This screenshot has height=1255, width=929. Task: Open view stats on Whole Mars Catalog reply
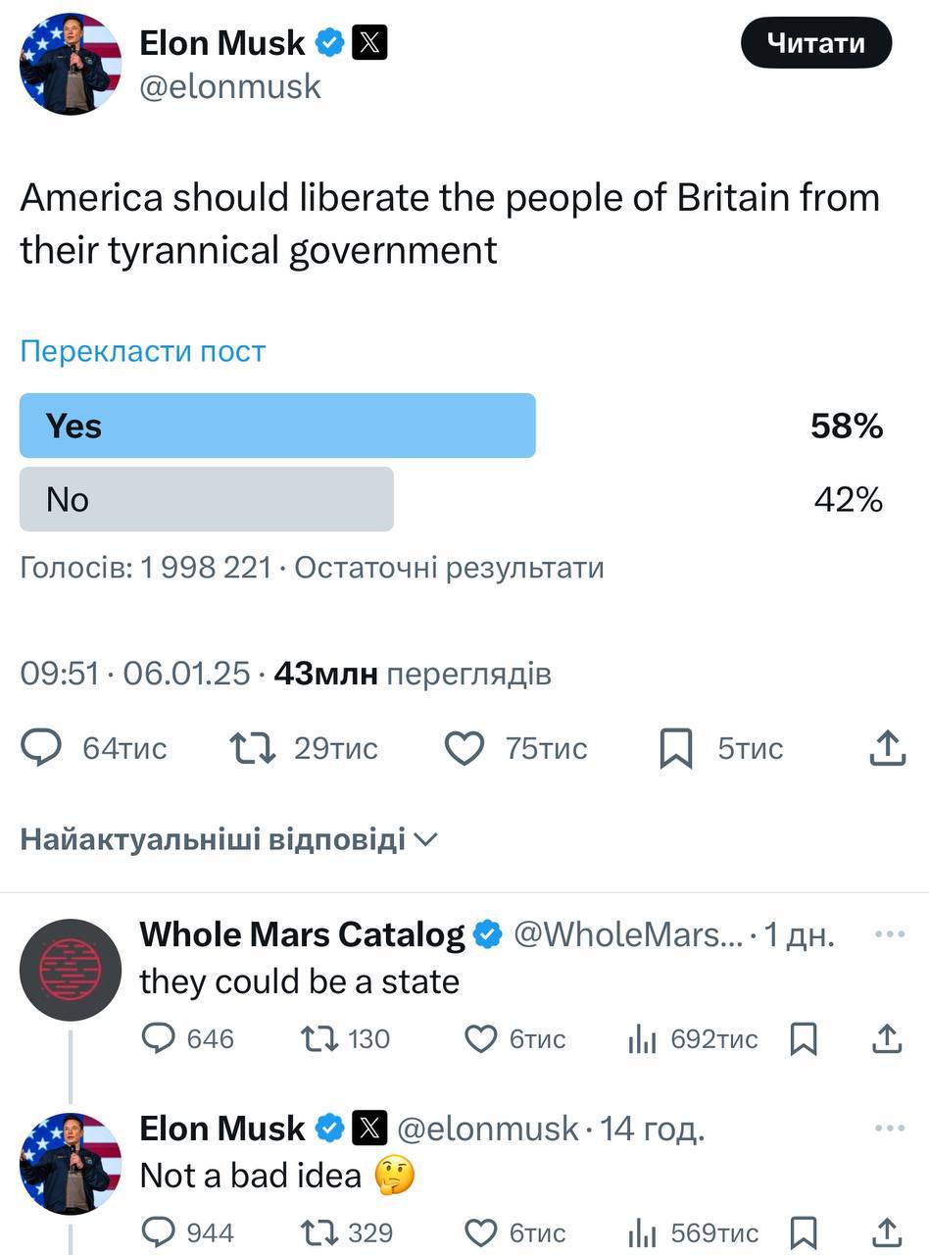coord(642,1038)
